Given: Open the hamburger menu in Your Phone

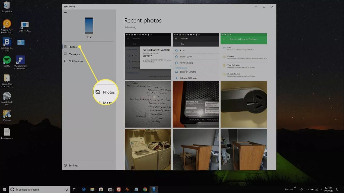Looking at the screenshot, I should 65,13.
